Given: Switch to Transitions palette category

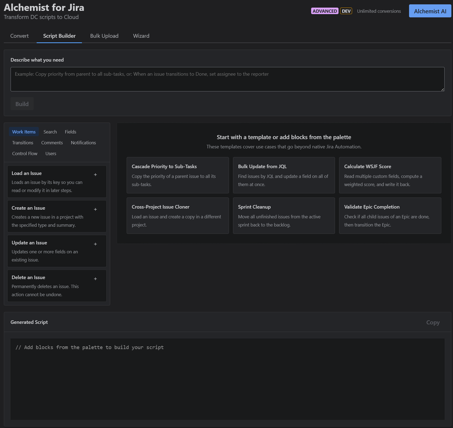Looking at the screenshot, I should pyautogui.click(x=23, y=143).
